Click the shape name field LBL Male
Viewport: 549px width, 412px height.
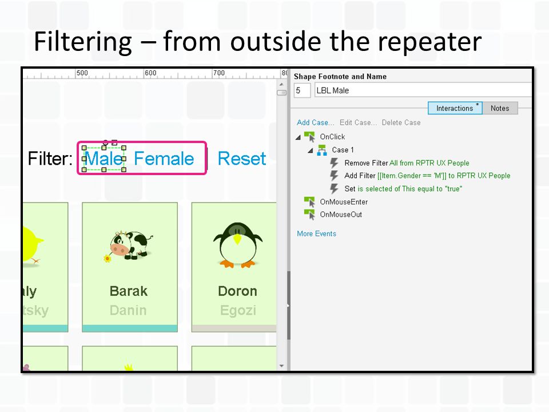(423, 90)
